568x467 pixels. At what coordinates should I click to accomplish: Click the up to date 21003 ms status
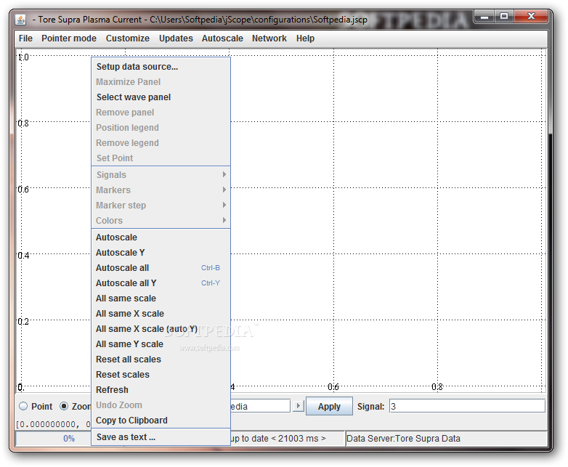point(286,439)
